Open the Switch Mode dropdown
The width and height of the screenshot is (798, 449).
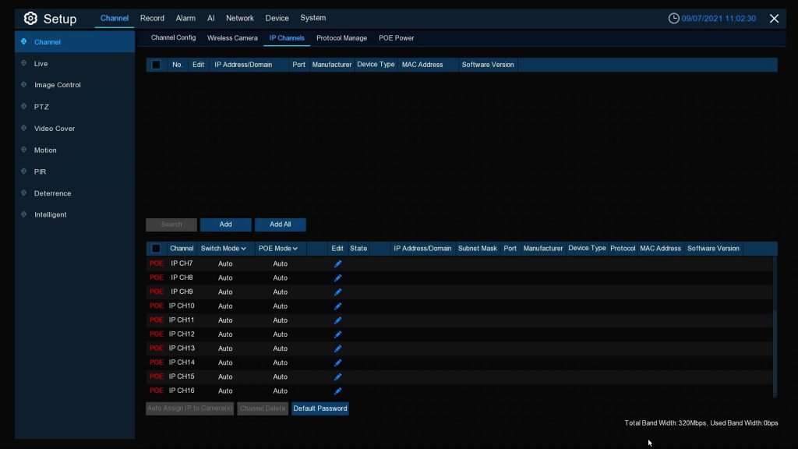(x=223, y=248)
